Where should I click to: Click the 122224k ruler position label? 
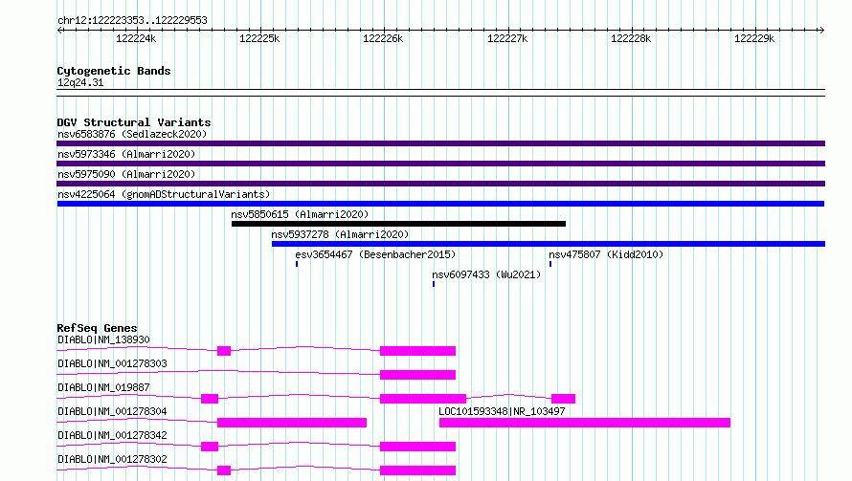point(136,38)
